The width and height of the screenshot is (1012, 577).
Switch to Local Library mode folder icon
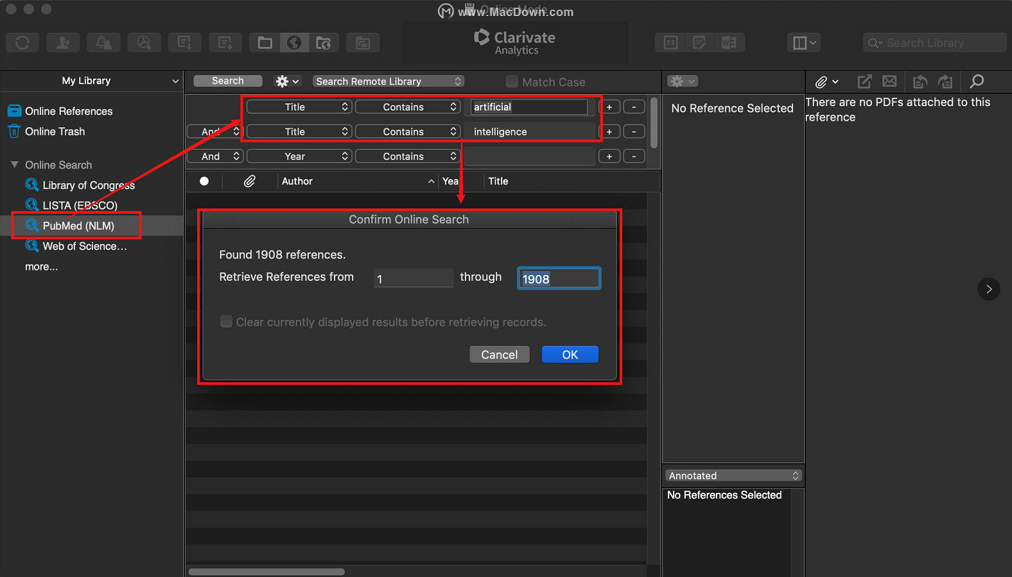pos(265,42)
